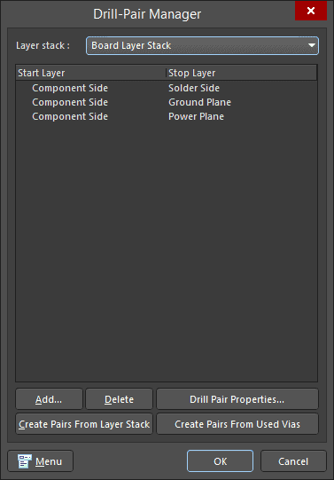Image resolution: width=334 pixels, height=480 pixels.
Task: Click Create Pairs From Layer Stack
Action: [84, 424]
